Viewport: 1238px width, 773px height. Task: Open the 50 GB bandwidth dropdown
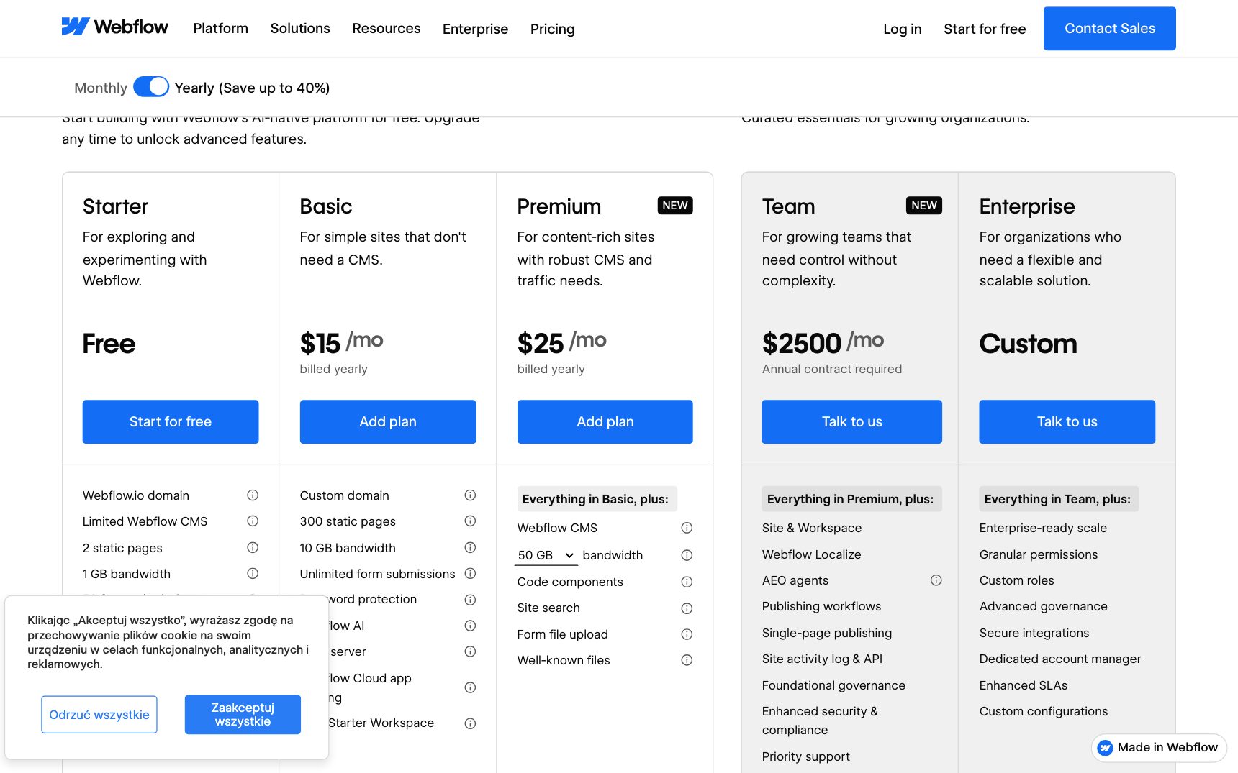[x=546, y=555]
